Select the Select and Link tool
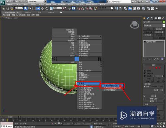 coord(3,8)
